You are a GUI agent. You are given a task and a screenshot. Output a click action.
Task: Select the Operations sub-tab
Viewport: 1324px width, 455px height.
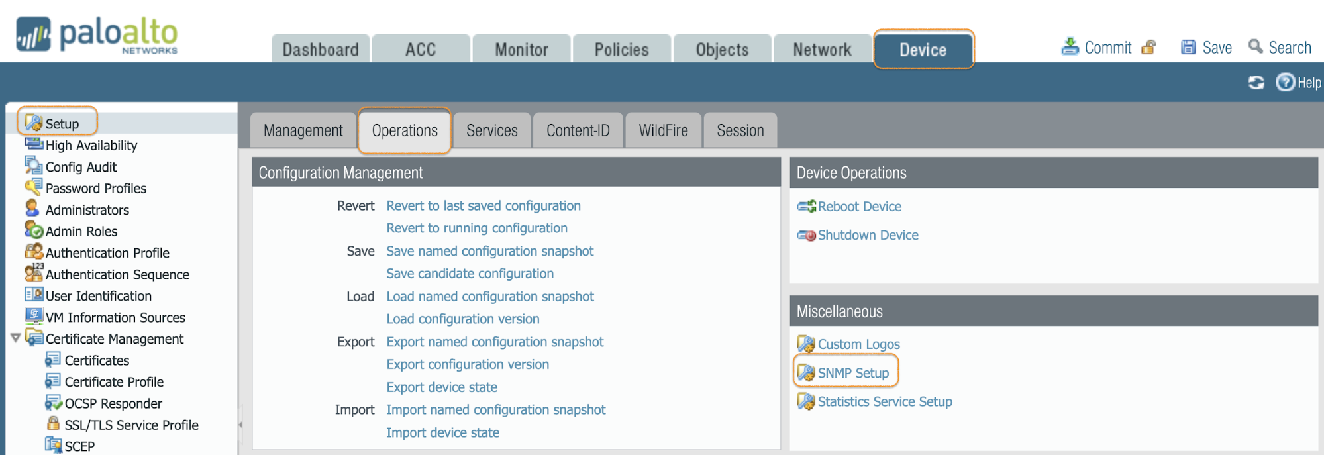click(405, 130)
